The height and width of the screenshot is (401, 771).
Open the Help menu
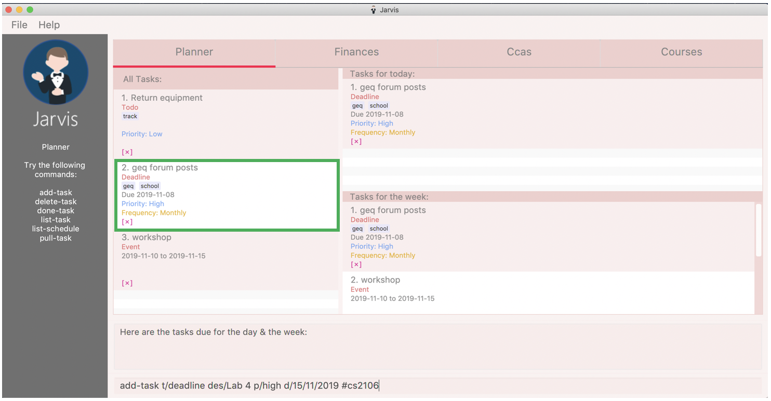coord(49,25)
